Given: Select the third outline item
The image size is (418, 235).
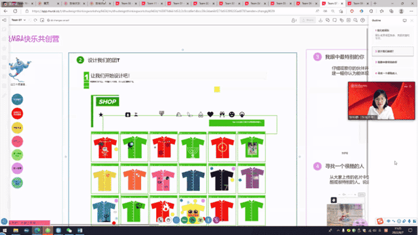Looking at the screenshot, I should (x=393, y=62).
